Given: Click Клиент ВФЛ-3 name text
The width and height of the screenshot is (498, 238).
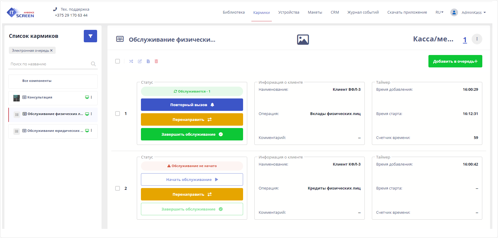Looking at the screenshot, I should tap(347, 90).
